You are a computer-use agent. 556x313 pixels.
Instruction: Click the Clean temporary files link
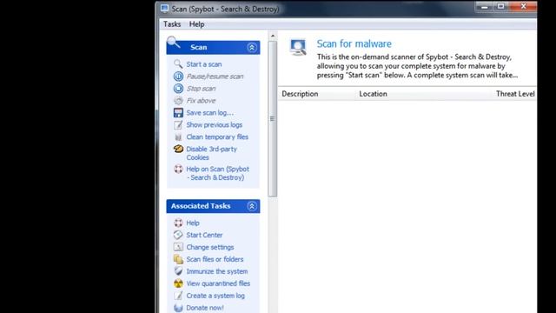pyautogui.click(x=217, y=137)
